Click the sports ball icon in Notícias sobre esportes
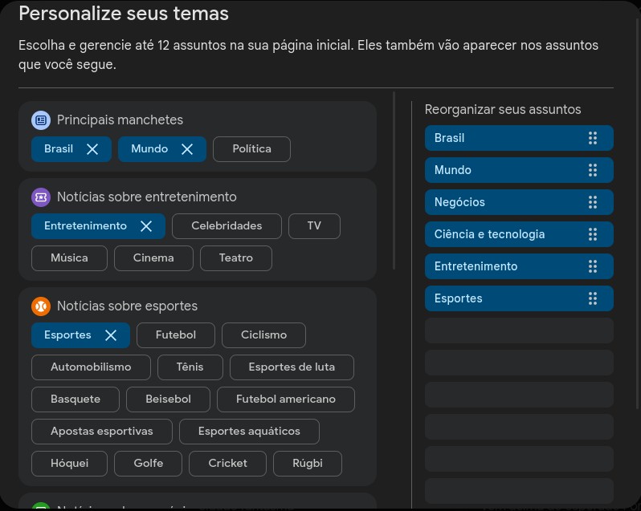Viewport: 641px width, 511px height. click(x=41, y=306)
